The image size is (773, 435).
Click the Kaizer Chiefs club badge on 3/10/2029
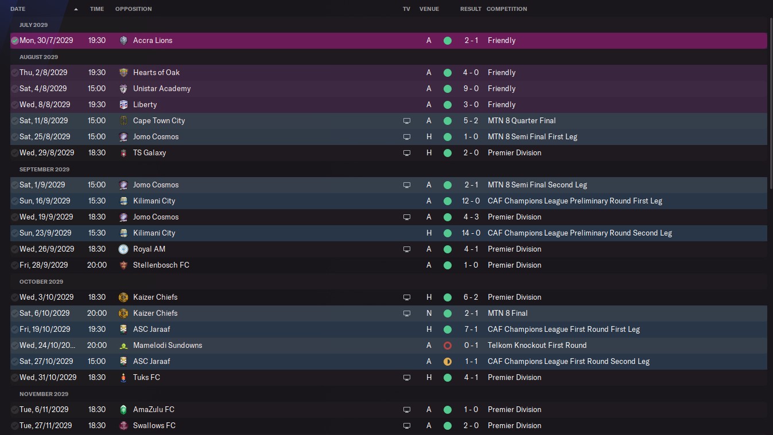[x=123, y=297]
